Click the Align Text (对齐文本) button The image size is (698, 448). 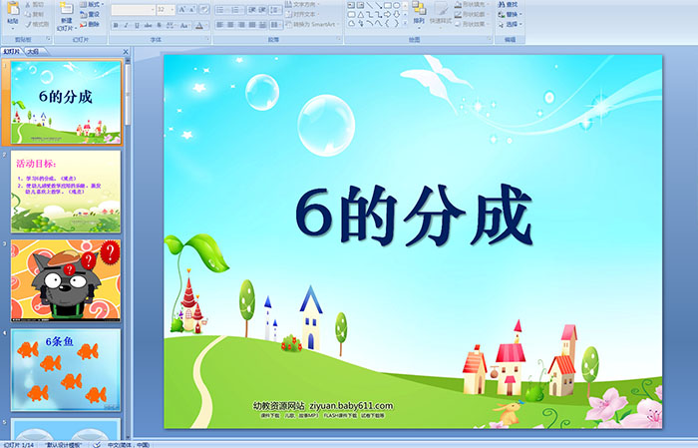pyautogui.click(x=303, y=14)
